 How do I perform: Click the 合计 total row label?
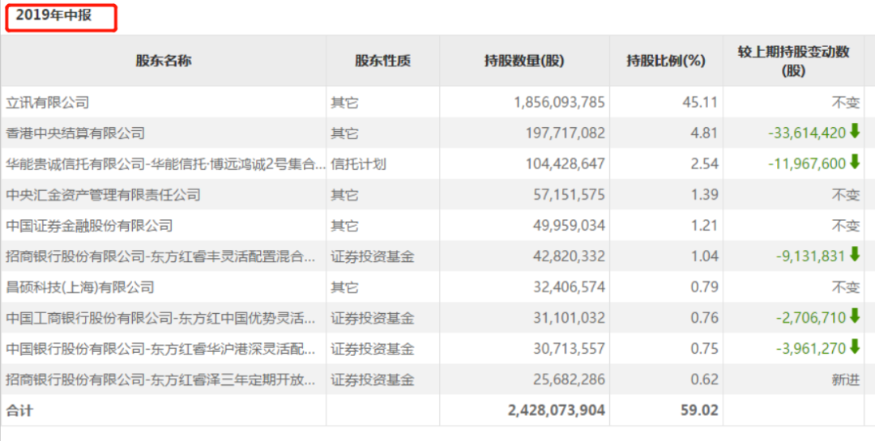coord(19,411)
